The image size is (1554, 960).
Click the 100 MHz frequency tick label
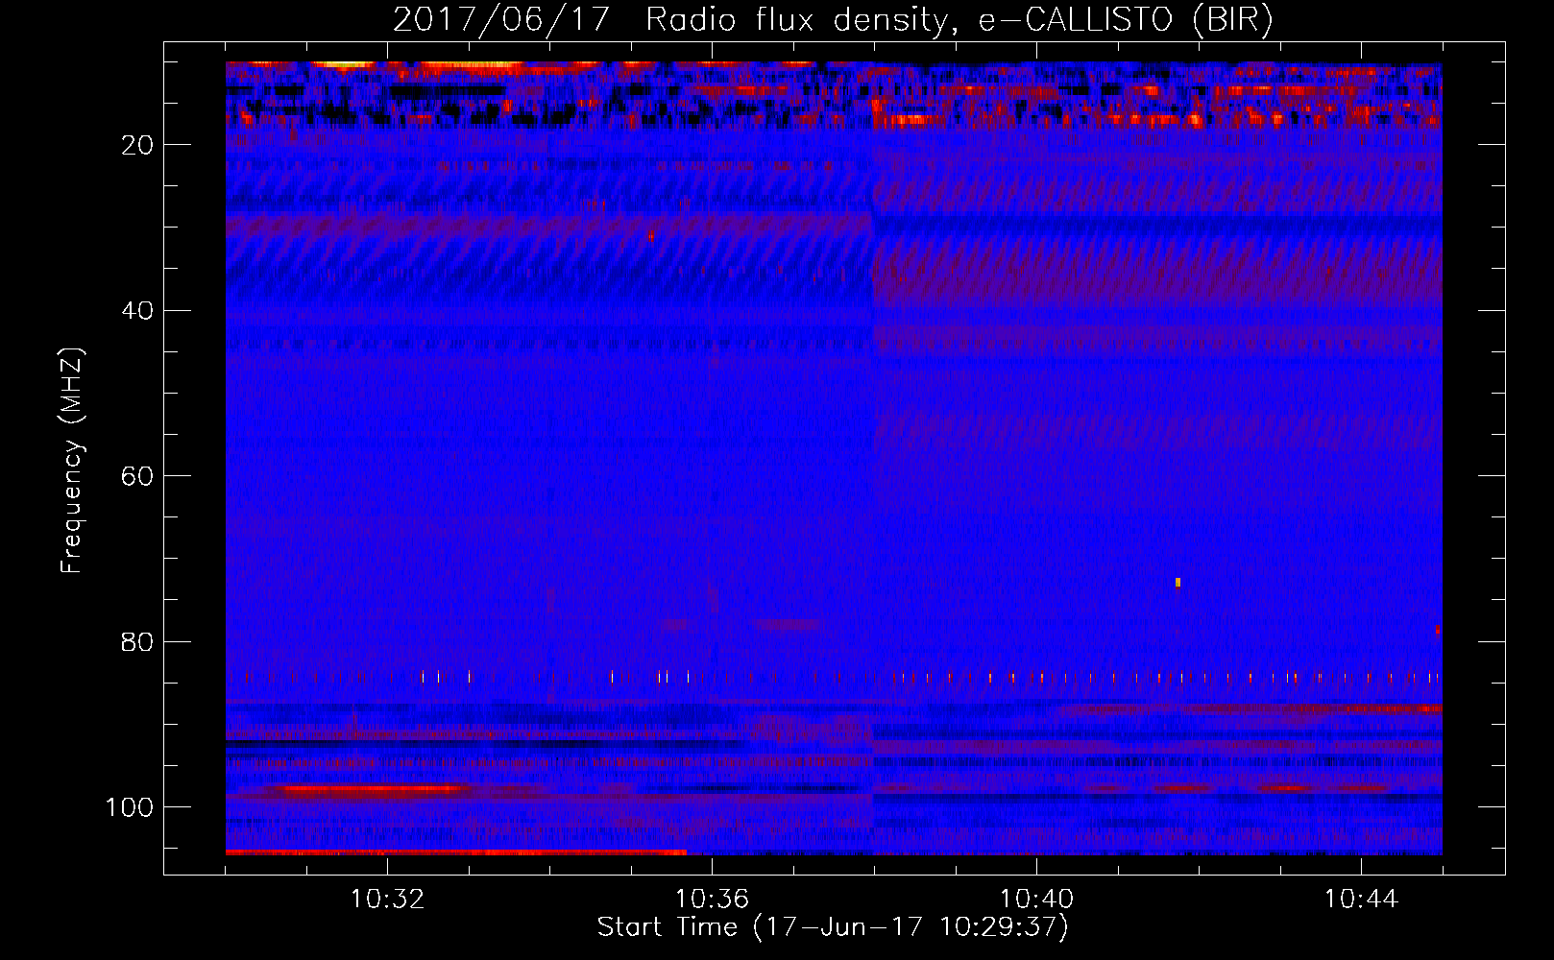(x=130, y=807)
